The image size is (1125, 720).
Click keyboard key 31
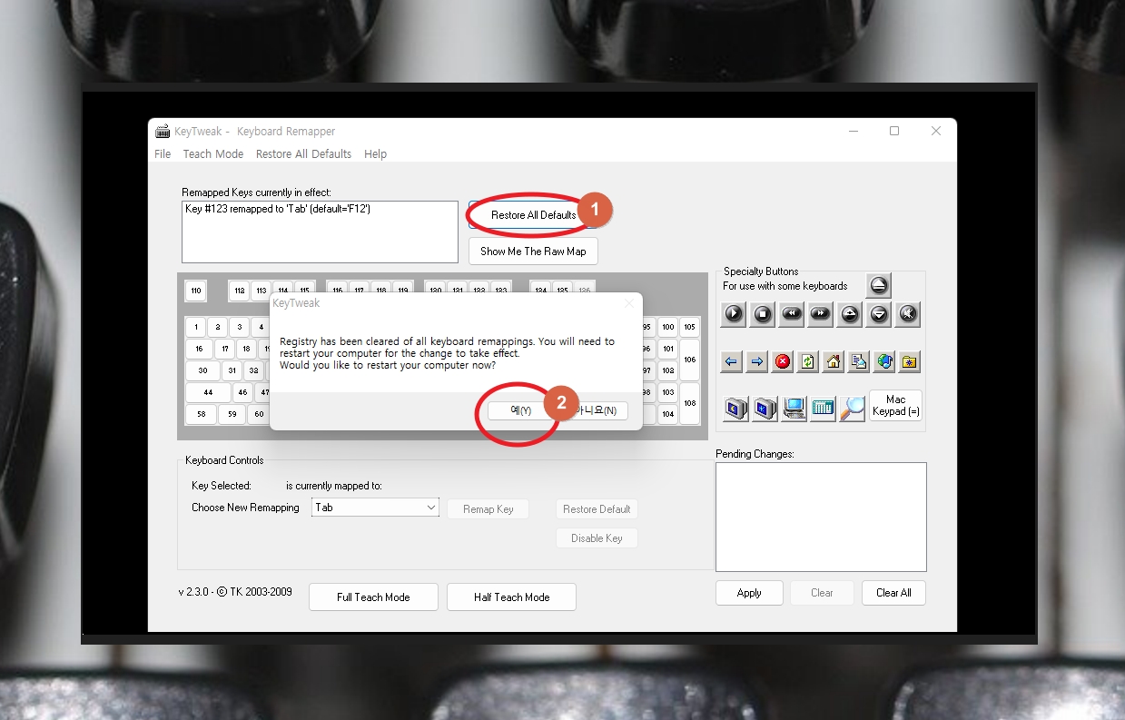coord(232,370)
